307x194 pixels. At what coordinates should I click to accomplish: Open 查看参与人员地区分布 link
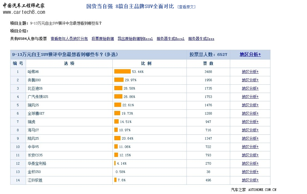coord(69,39)
